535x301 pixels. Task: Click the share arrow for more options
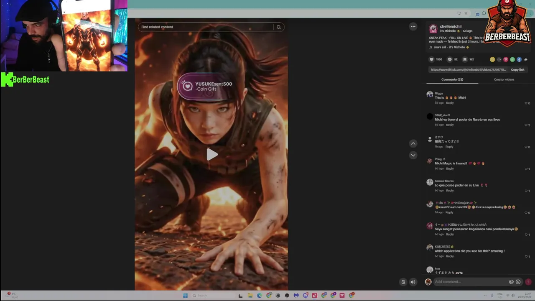(526, 59)
